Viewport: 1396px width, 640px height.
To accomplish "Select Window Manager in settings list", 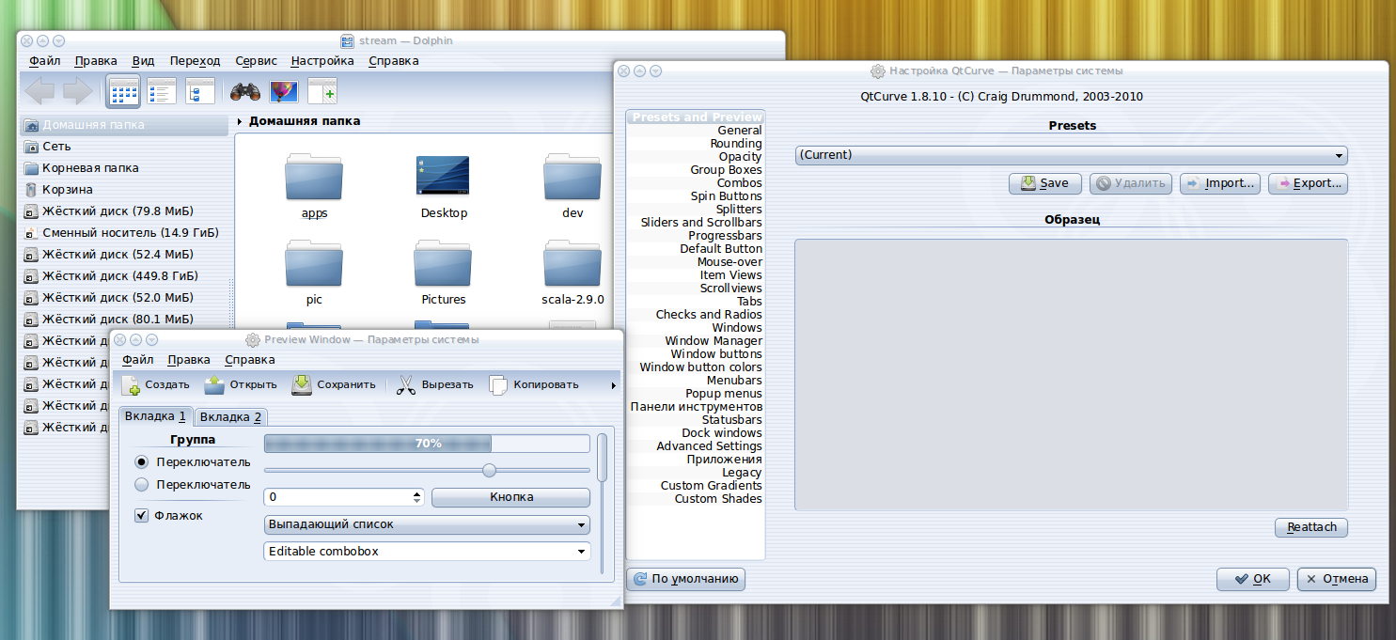I will click(x=696, y=341).
